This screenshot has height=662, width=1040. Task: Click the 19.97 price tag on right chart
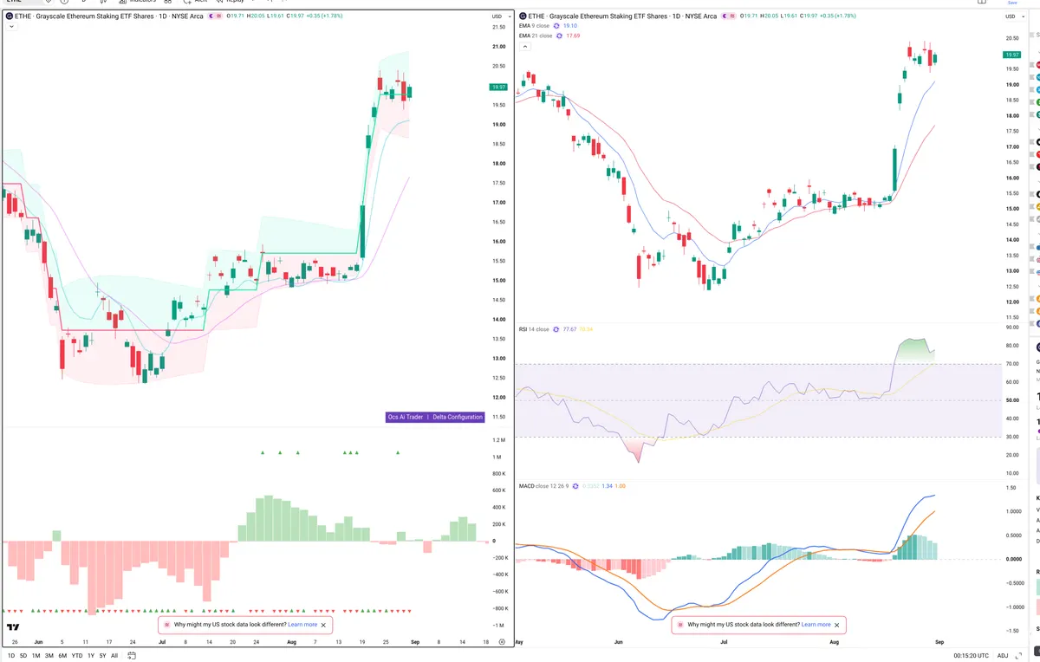(x=1012, y=55)
